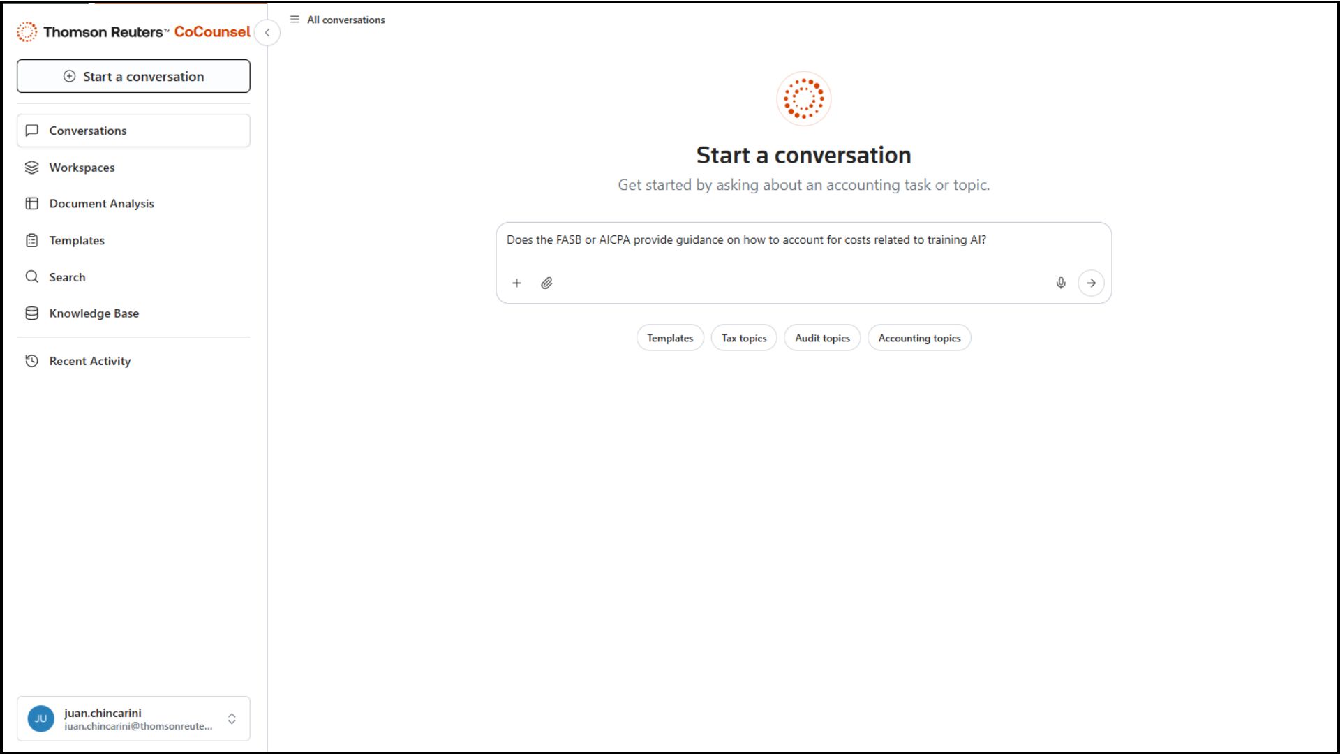Click the Knowledge Base database icon

click(31, 313)
